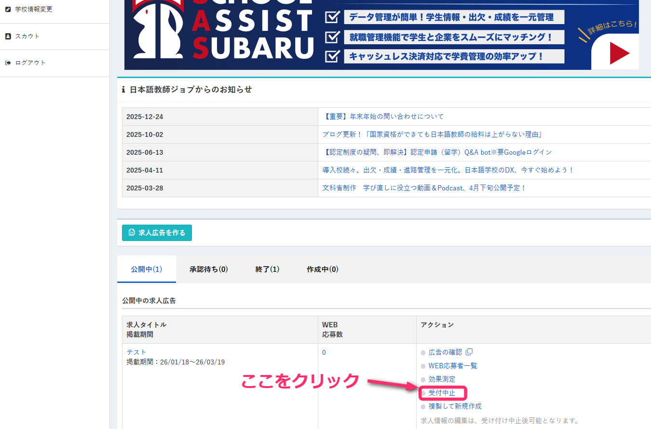The height and width of the screenshot is (429, 651).
Task: Click the ログアウト exit icon in sidebar
Action: tap(8, 63)
